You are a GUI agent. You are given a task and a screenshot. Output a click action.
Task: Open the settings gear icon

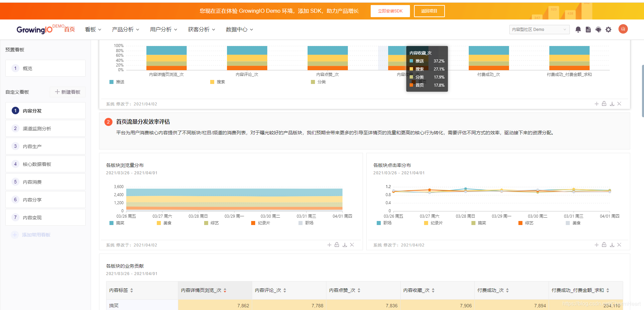tap(608, 30)
